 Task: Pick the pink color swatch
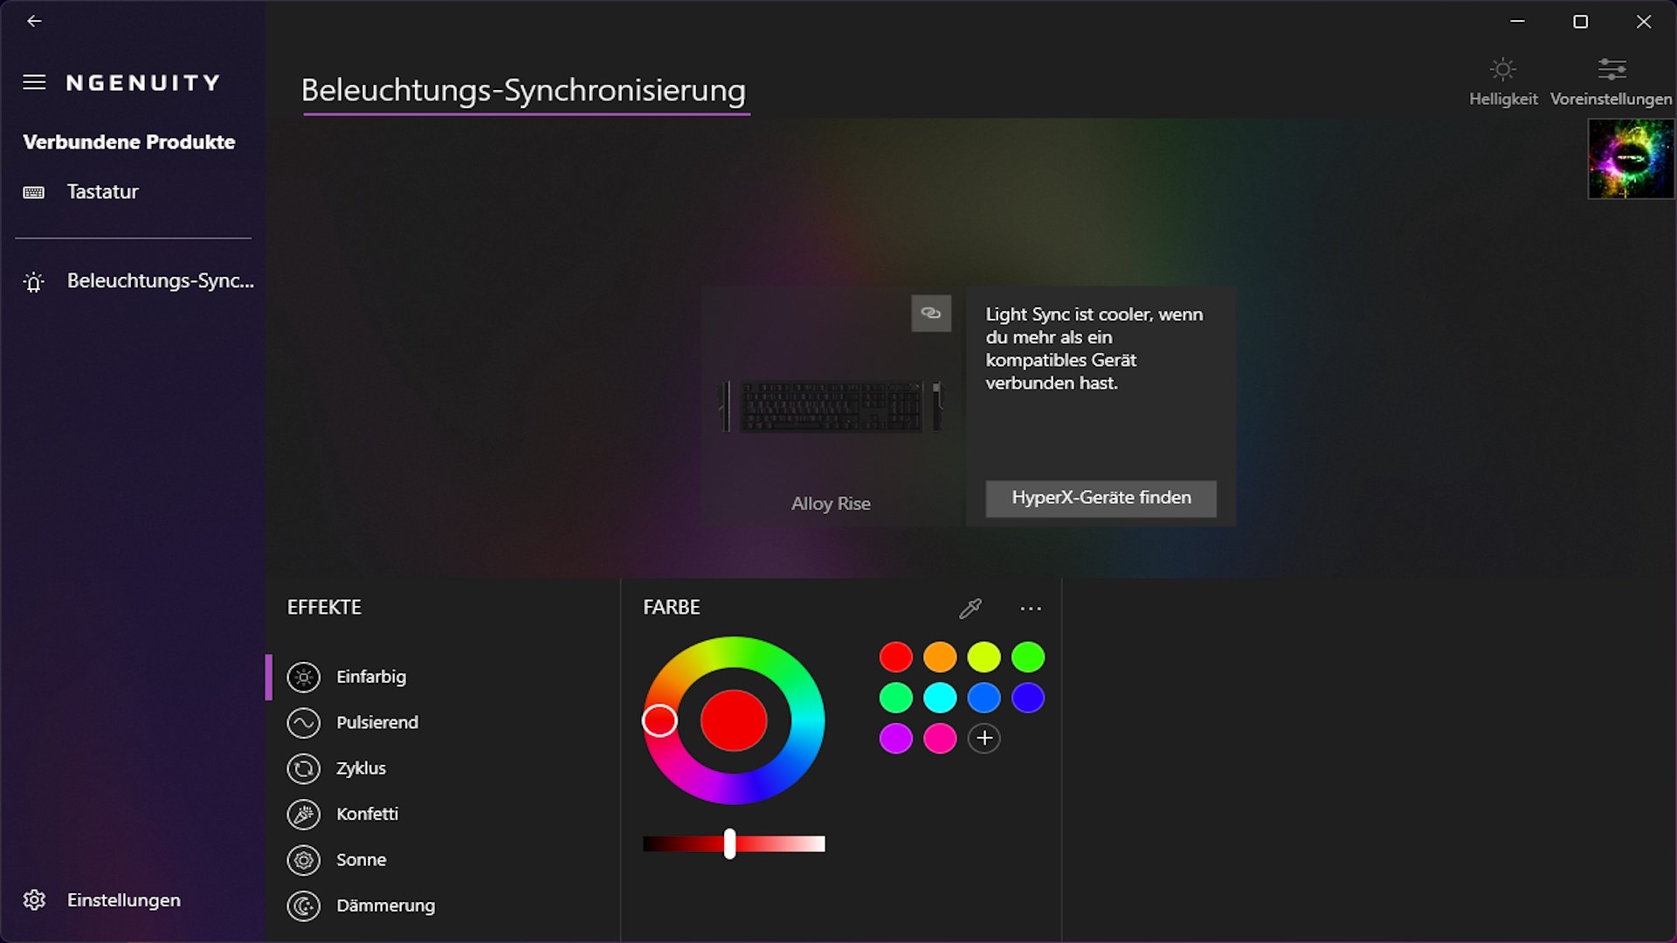point(940,739)
